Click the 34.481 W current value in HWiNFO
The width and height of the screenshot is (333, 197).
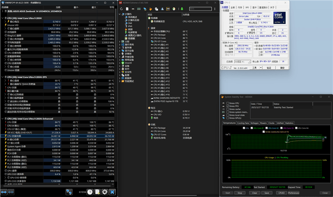pyautogui.click(x=56, y=136)
